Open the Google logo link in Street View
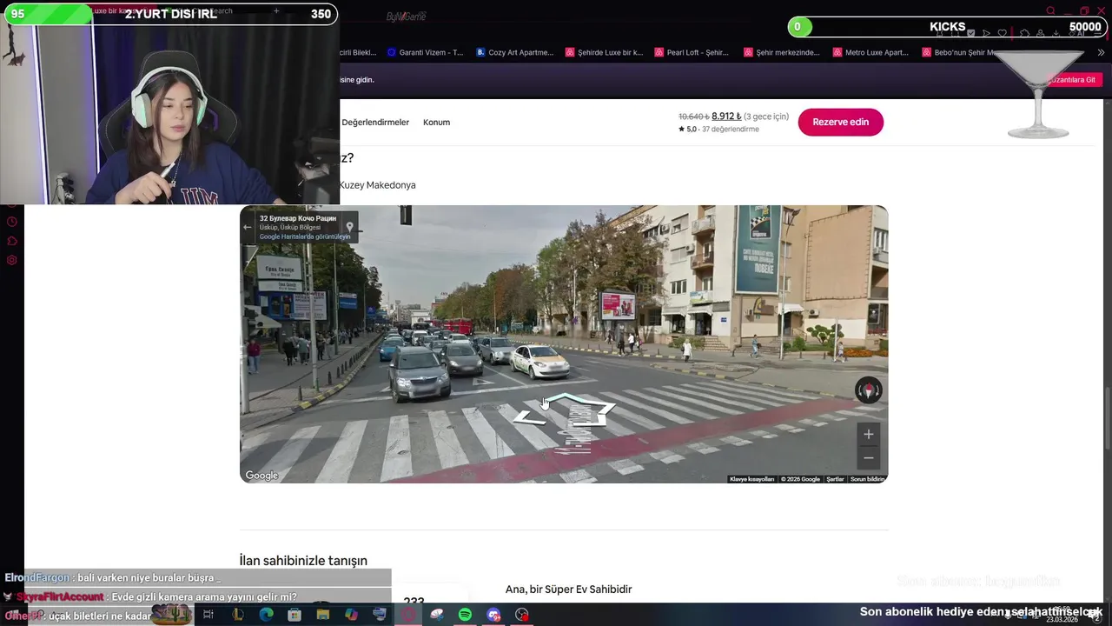Viewport: 1112px width, 626px height. point(261,476)
